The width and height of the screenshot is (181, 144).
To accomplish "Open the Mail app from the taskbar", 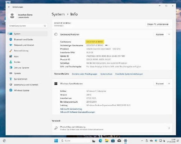I will [119, 141].
